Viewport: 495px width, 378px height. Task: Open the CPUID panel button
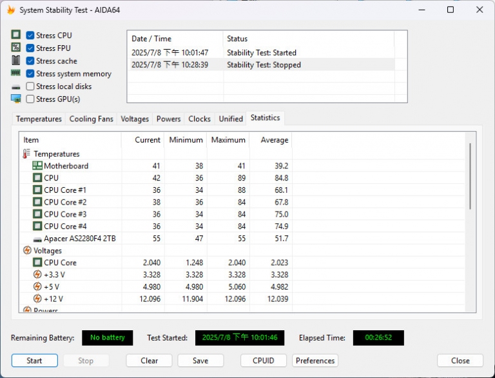pyautogui.click(x=263, y=361)
